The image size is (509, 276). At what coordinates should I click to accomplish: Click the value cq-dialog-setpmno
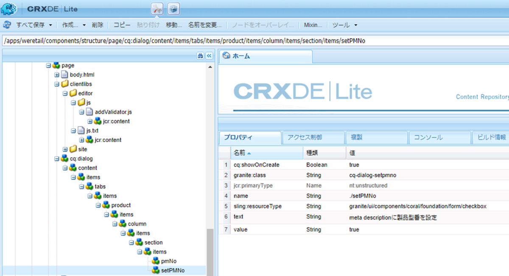click(x=373, y=175)
